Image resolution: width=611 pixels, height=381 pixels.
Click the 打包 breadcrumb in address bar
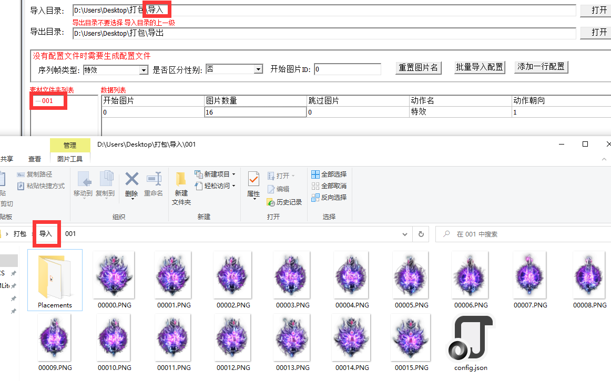click(20, 234)
